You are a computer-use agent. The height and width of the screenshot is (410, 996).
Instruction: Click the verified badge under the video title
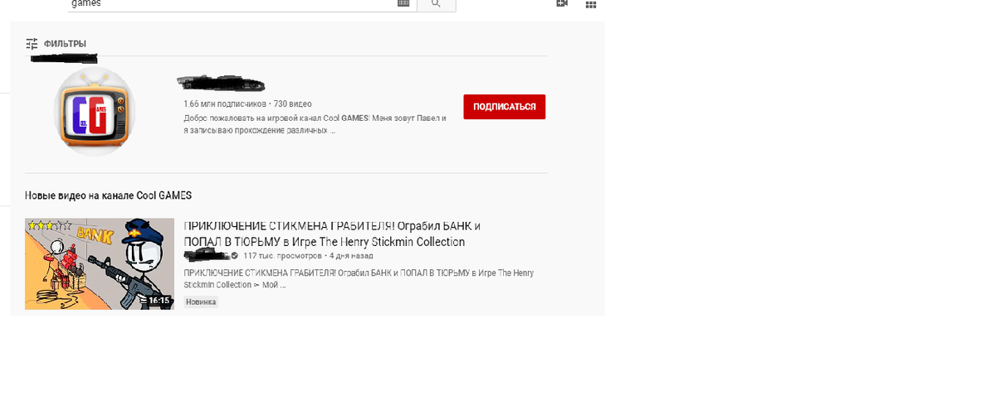[x=234, y=256]
